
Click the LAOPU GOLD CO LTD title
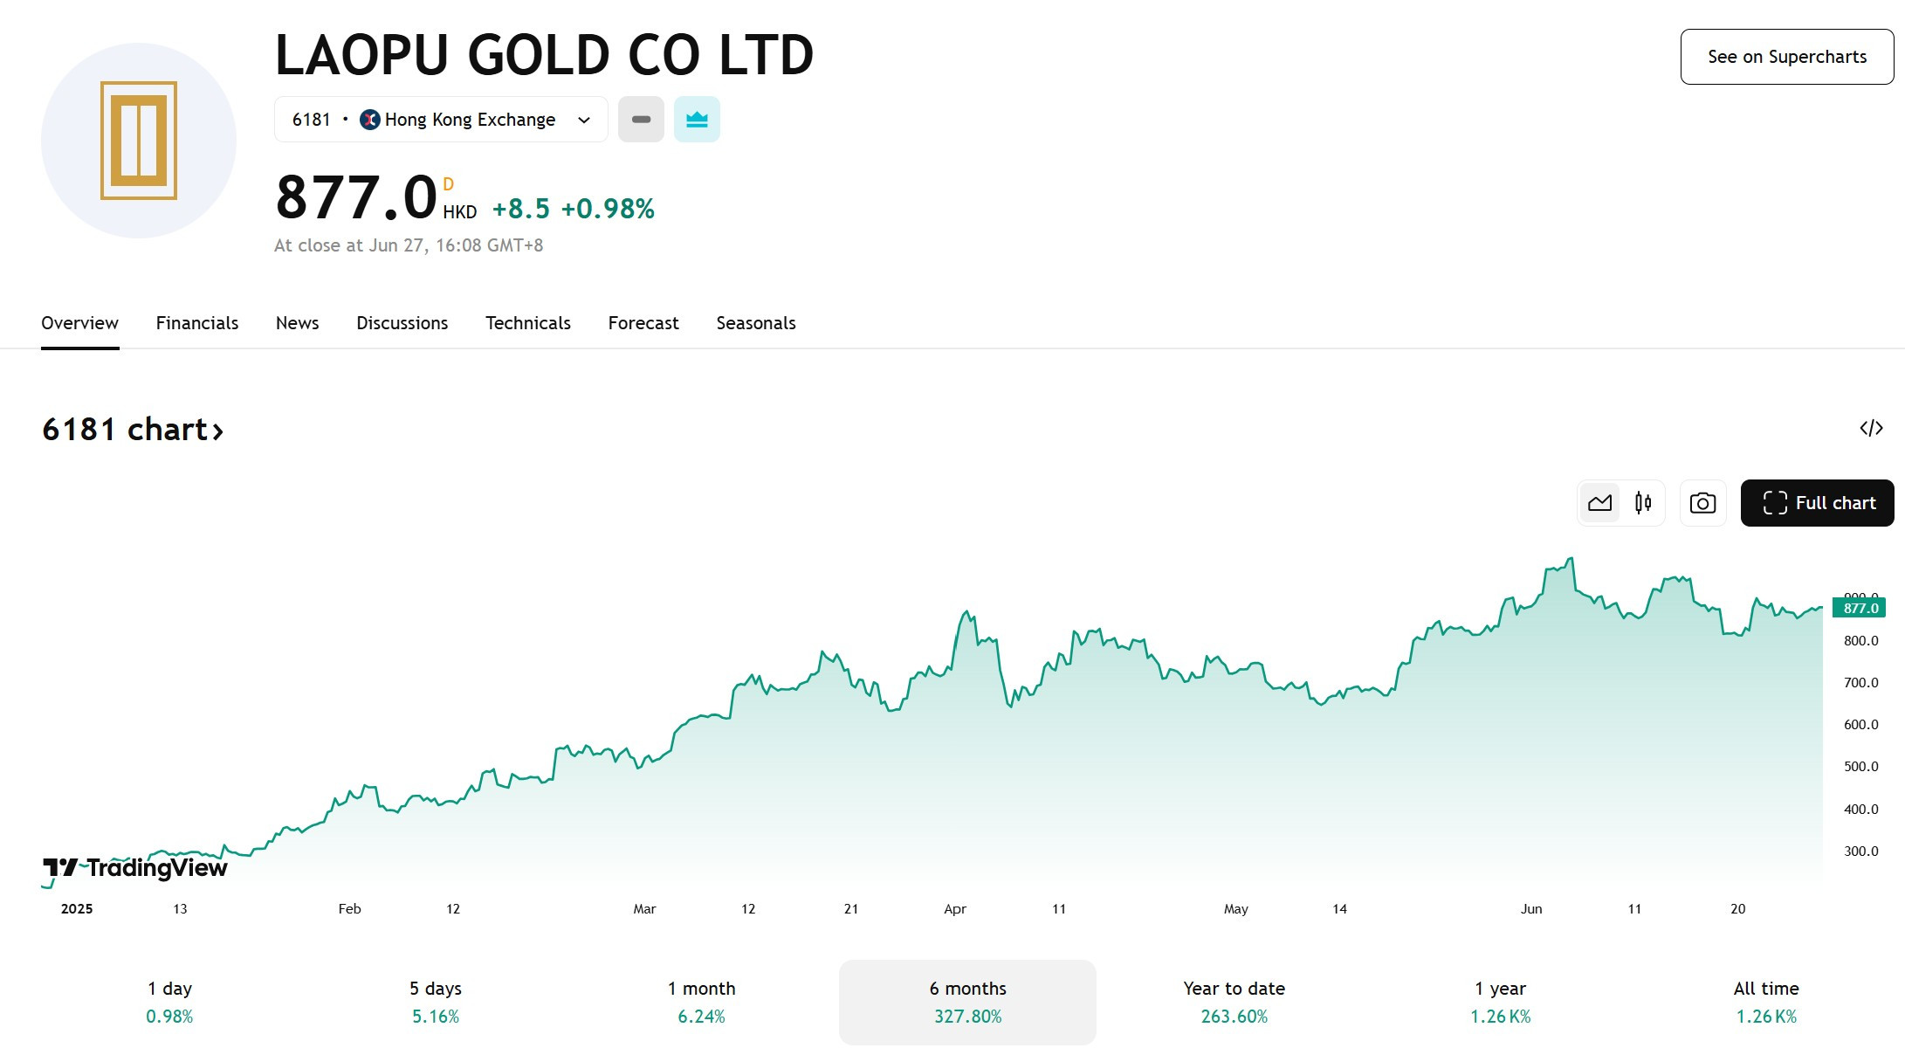click(544, 55)
